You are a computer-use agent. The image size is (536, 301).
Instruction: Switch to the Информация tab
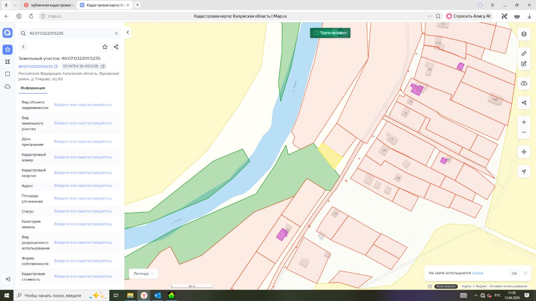tap(33, 88)
